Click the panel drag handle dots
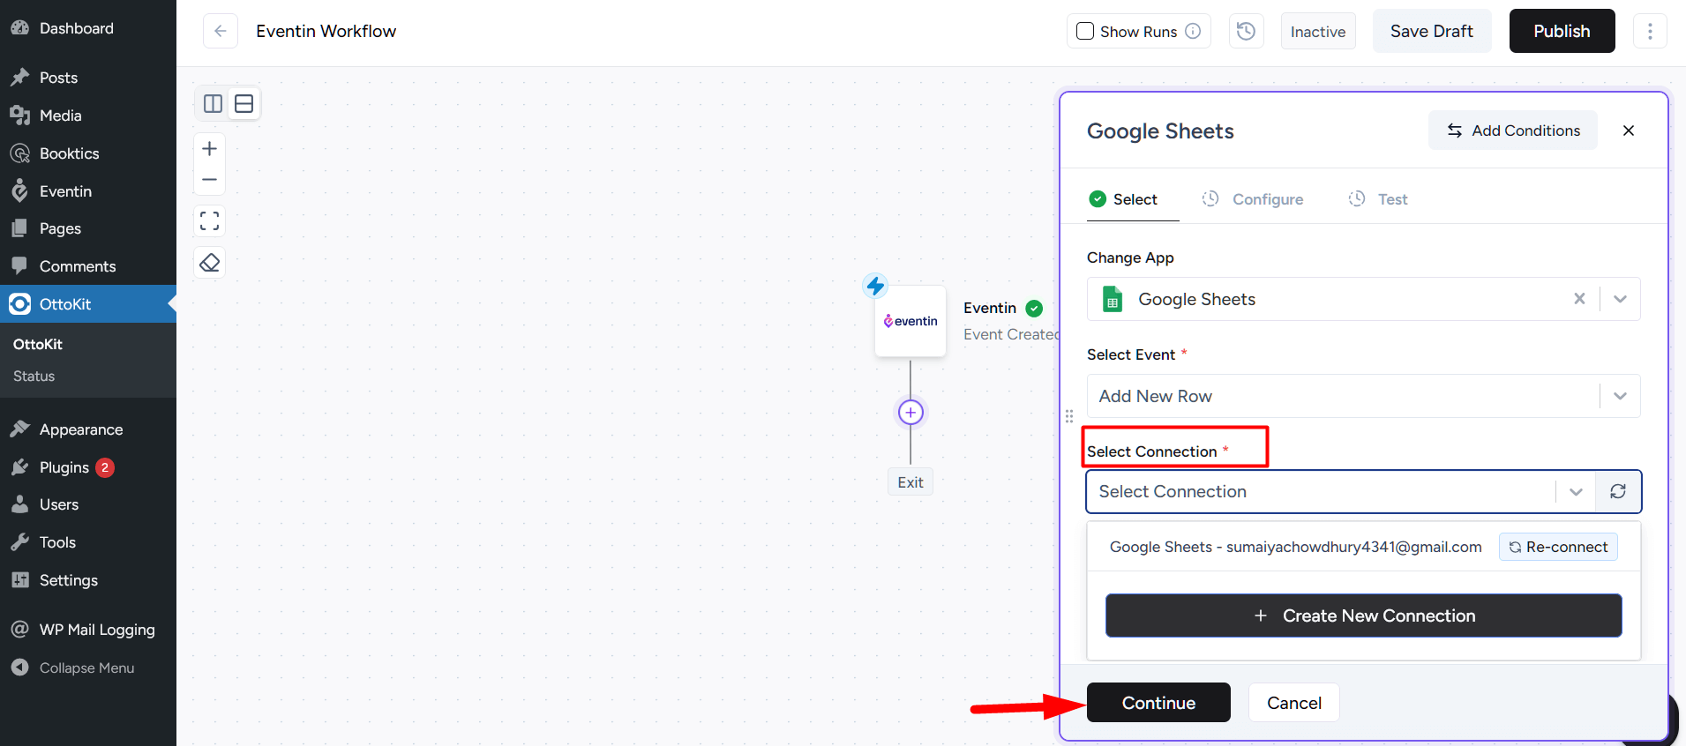The image size is (1686, 746). click(x=1069, y=416)
